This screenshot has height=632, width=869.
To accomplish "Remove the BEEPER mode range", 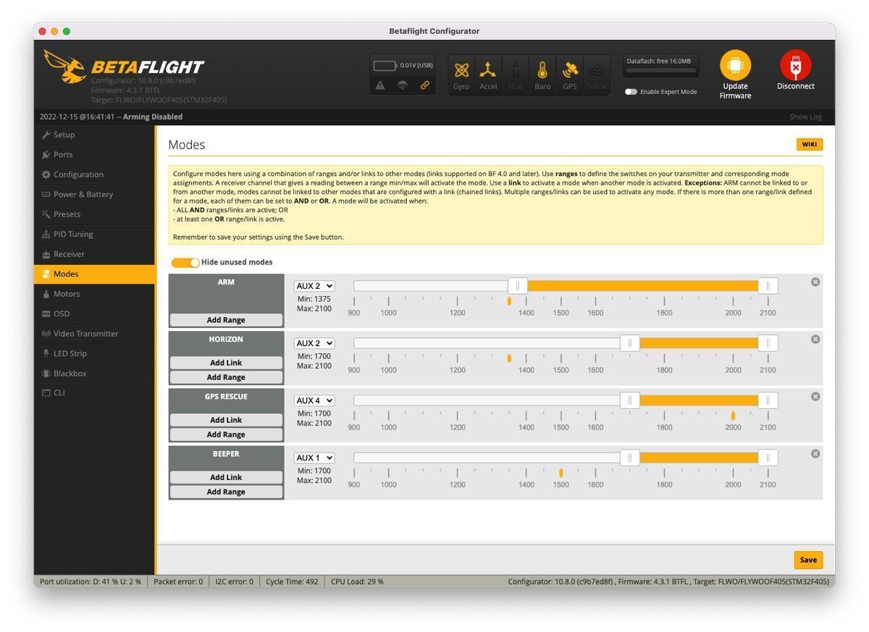I will [x=815, y=453].
